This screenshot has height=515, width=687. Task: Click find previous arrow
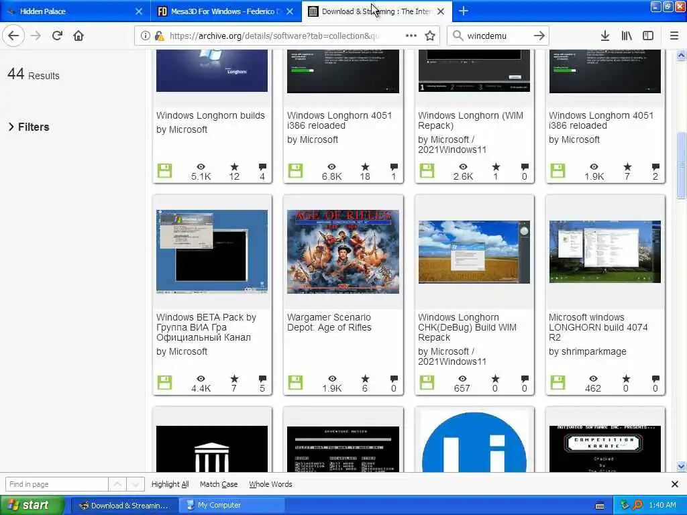coord(117,484)
